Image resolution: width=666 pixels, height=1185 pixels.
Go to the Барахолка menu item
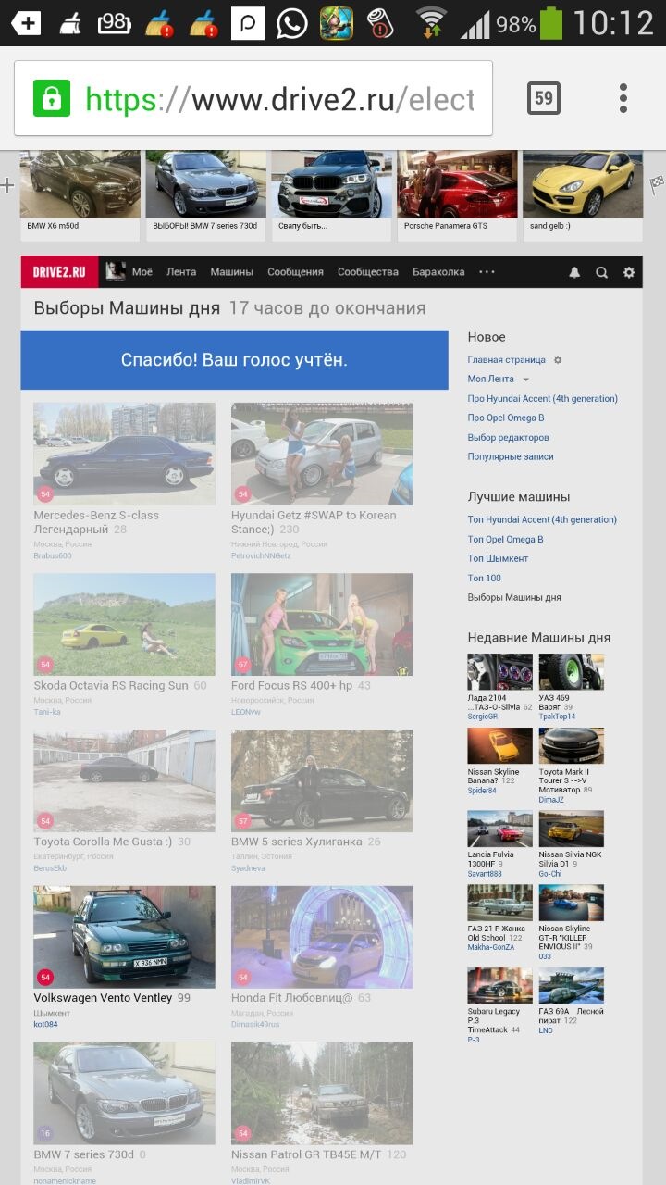438,272
